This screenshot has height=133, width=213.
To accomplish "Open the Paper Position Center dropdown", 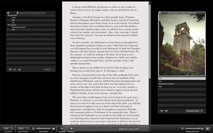I will pos(23,128).
